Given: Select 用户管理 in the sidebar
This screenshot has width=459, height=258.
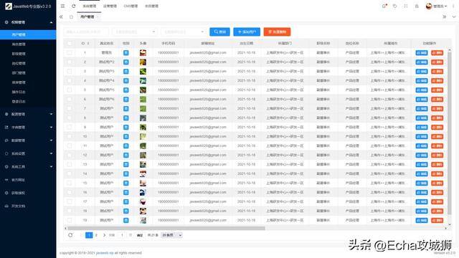Looking at the screenshot, I should point(28,34).
